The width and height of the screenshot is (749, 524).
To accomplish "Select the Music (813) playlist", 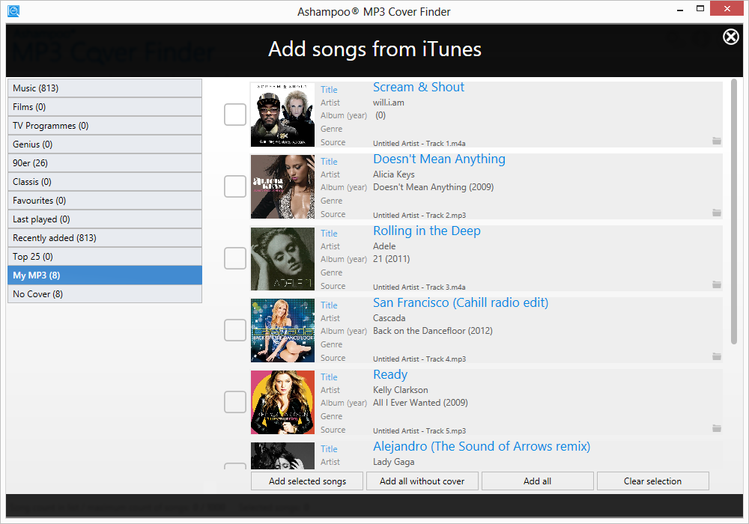I will pos(105,88).
